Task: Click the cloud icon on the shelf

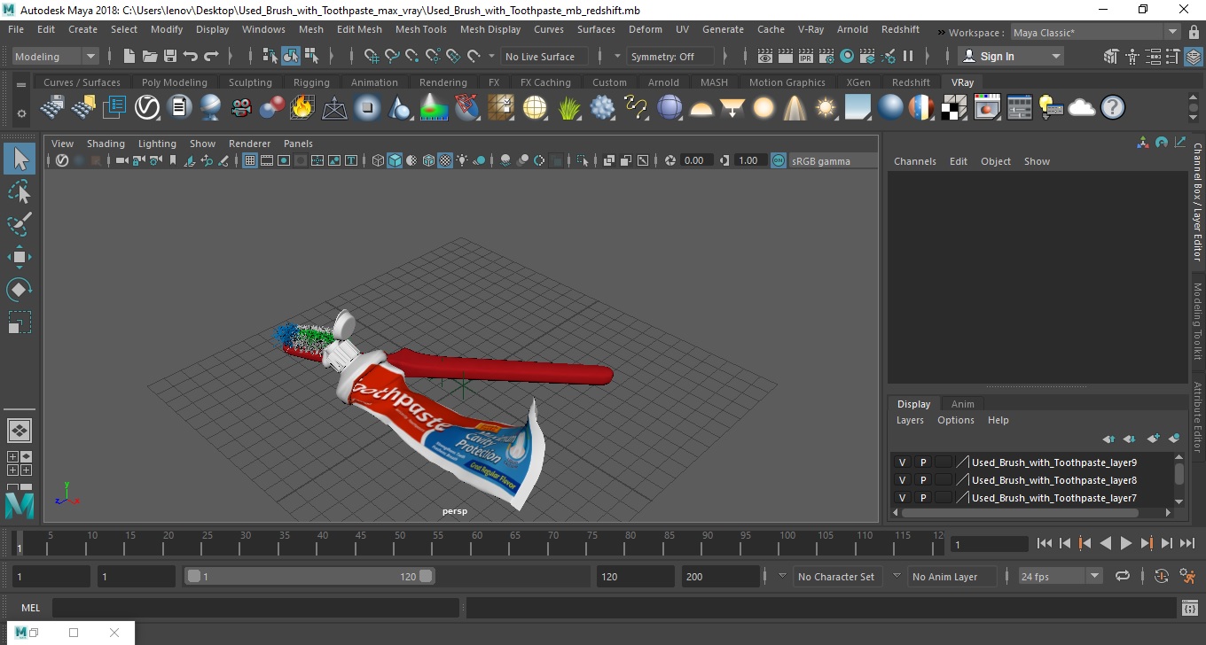Action: [x=1082, y=108]
